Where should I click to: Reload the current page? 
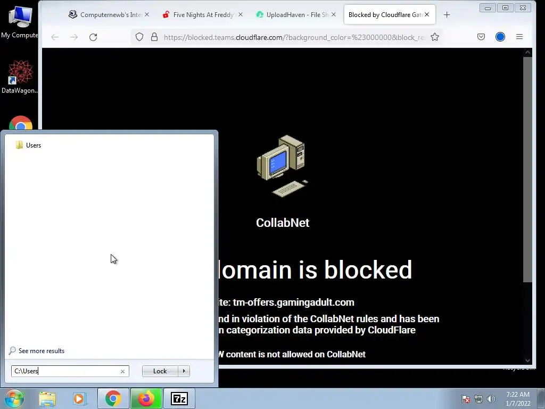coord(93,37)
